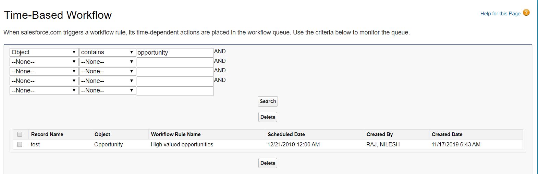Open the Object field dropdown in first row
Image resolution: width=538 pixels, height=174 pixels.
(x=44, y=52)
